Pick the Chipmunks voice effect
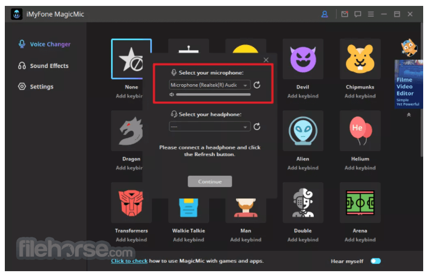Image resolution: width=428 pixels, height=276 pixels. [x=360, y=59]
